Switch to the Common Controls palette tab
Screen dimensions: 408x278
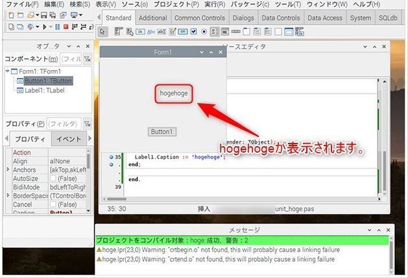[x=200, y=18]
